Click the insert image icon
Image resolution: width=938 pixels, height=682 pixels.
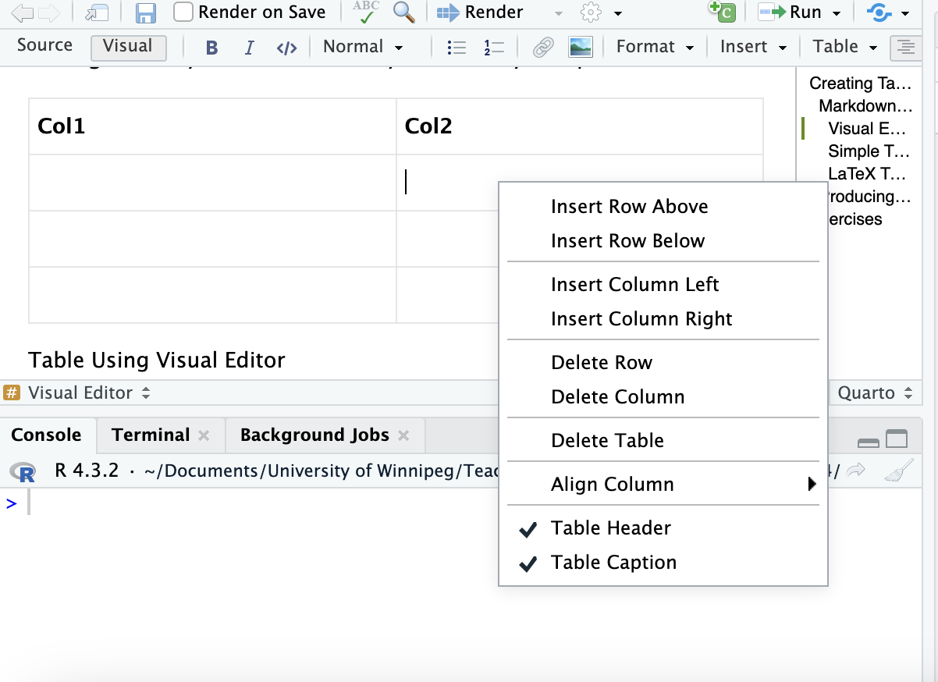581,48
